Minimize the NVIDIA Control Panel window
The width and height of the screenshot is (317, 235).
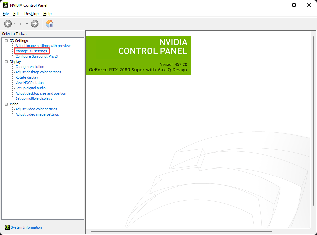coord(279,5)
